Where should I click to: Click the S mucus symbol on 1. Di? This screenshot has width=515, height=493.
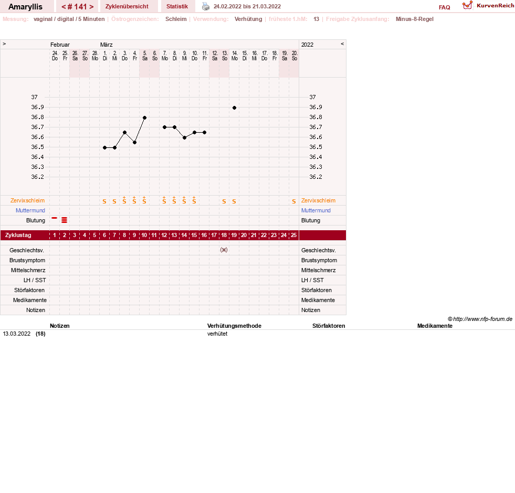104,201
